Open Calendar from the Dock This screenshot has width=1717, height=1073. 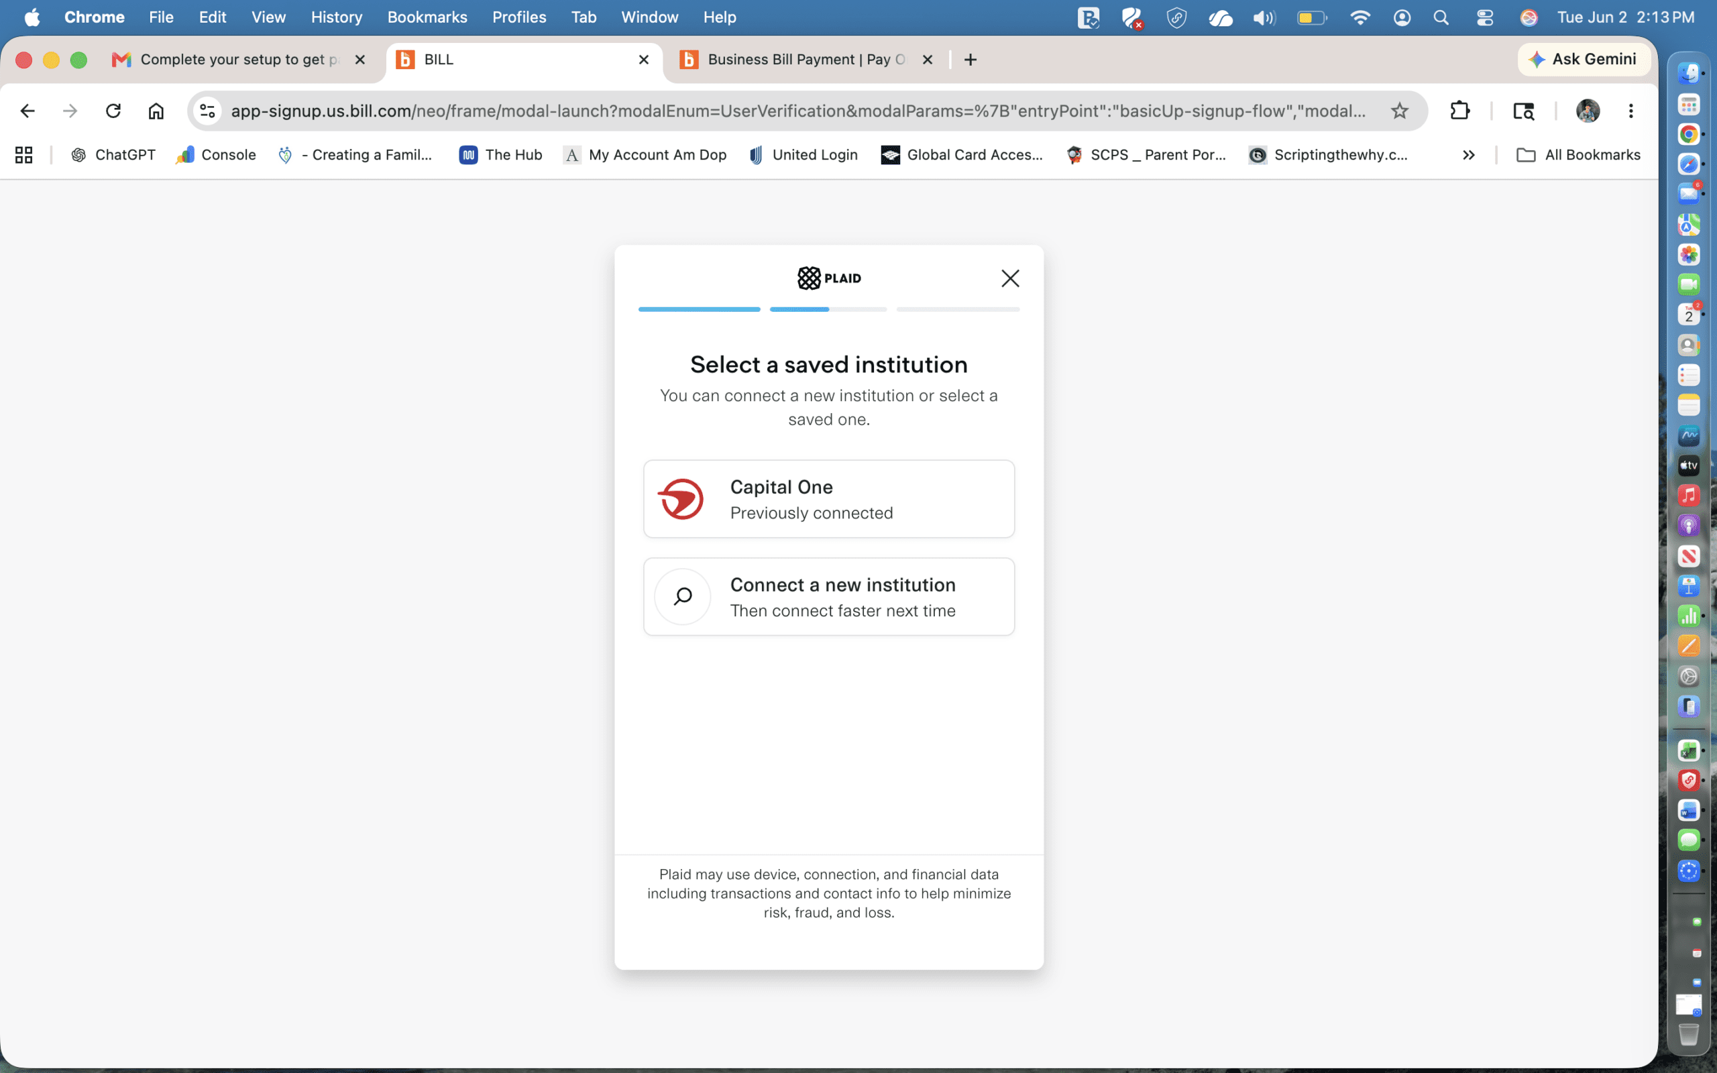click(x=1689, y=315)
